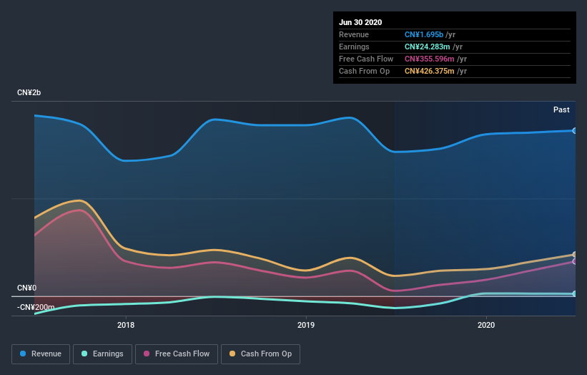The height and width of the screenshot is (375, 587).
Task: Click the CN¥2b y-axis label
Action: 29,92
